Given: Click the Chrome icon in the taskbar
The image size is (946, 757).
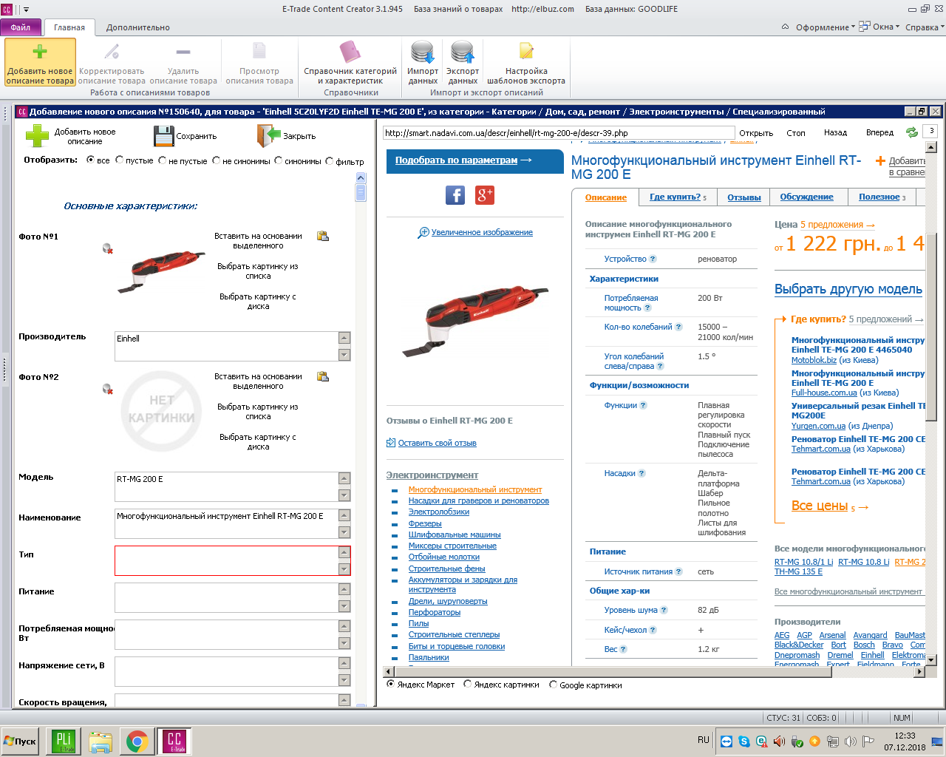Looking at the screenshot, I should pyautogui.click(x=137, y=741).
